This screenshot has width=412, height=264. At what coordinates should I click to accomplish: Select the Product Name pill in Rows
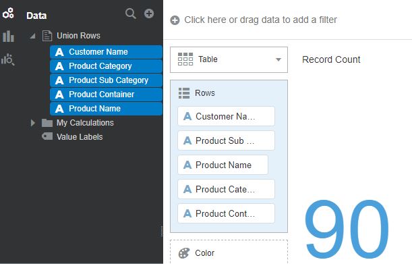point(223,165)
